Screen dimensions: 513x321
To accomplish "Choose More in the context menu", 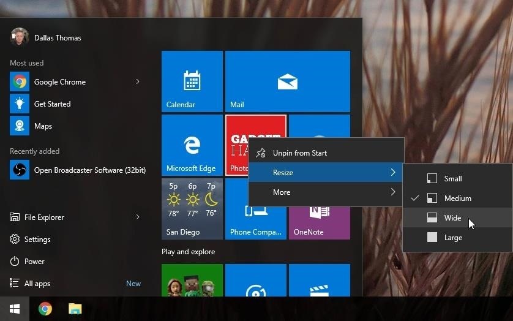I will 326,192.
